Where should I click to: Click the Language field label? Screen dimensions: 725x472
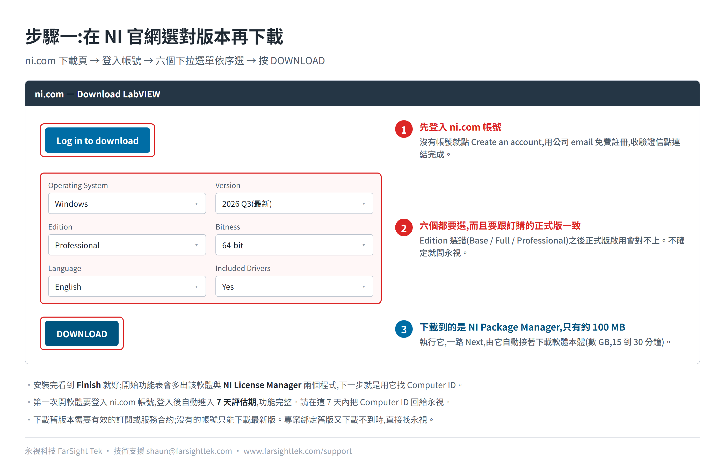pos(64,268)
